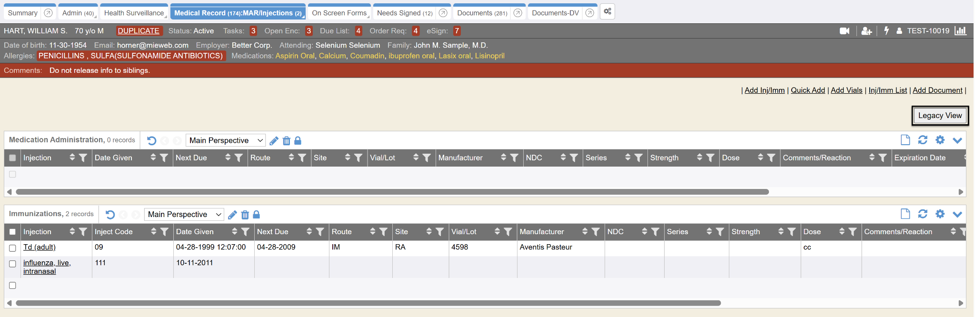Open Main Perspective dropdown in Medication Administration
Image resolution: width=975 pixels, height=317 pixels.
coord(225,140)
